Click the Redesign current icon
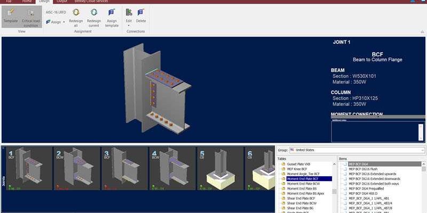Viewport: 427px width, 213px height. point(93,16)
